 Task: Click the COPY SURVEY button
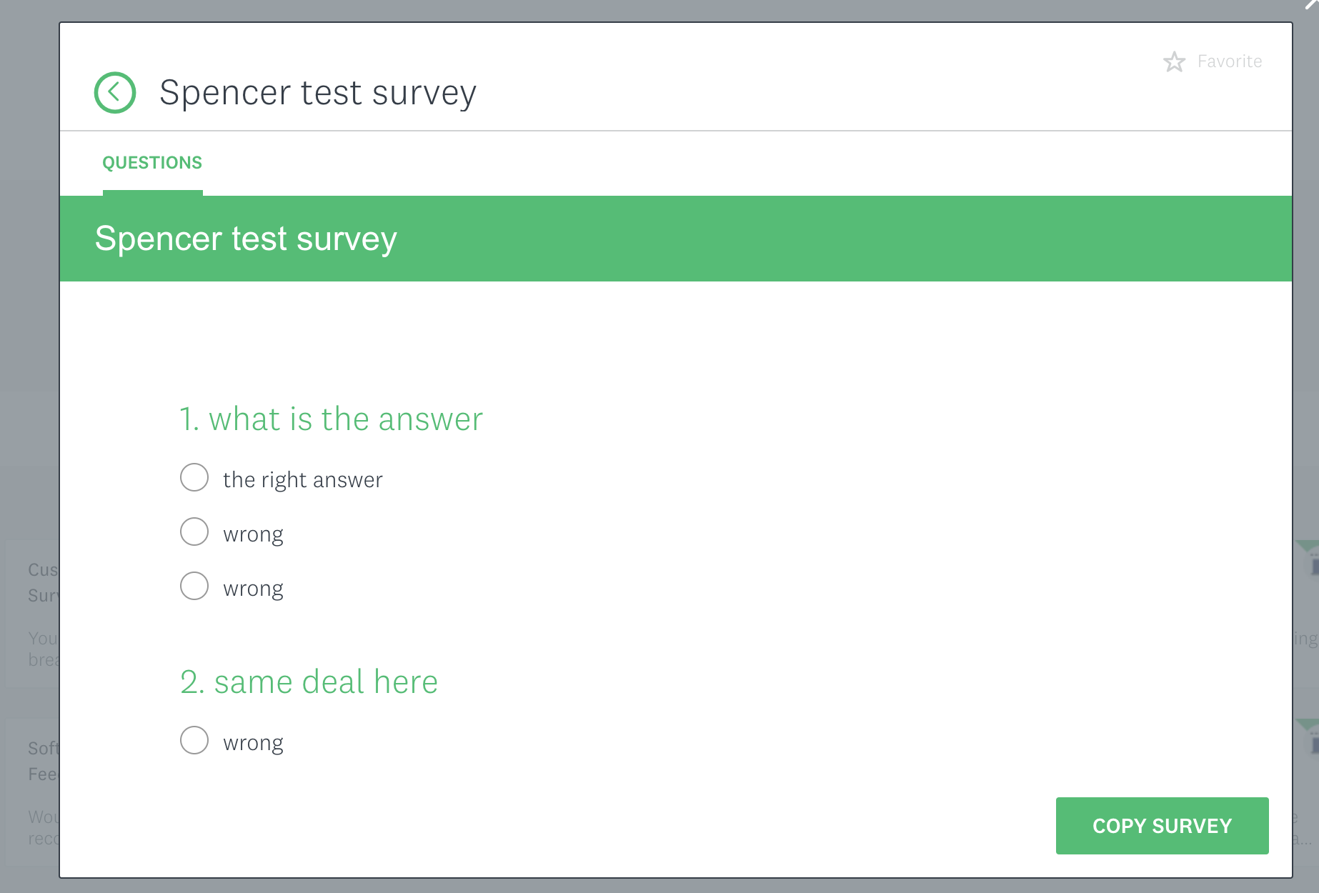tap(1162, 826)
